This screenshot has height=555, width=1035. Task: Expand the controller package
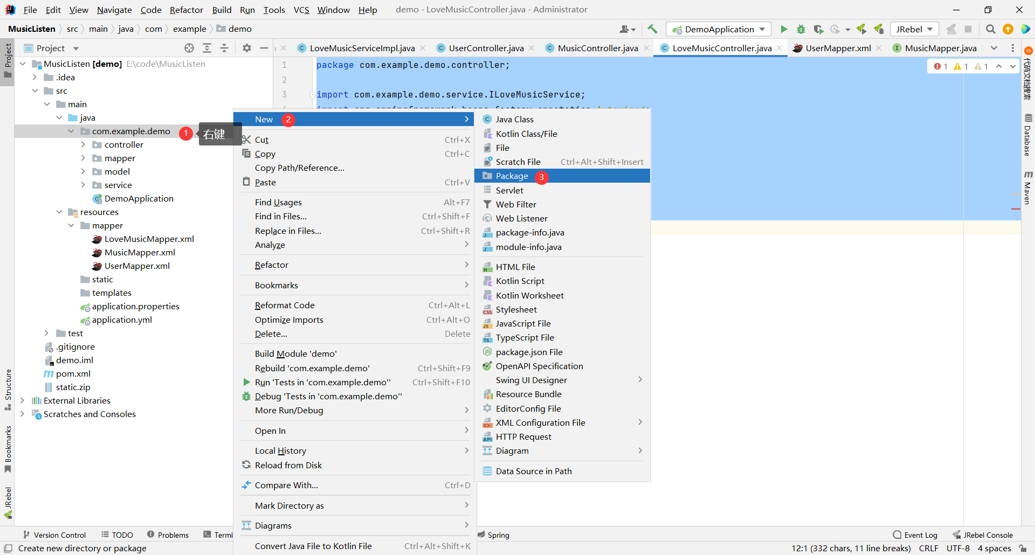tap(83, 144)
